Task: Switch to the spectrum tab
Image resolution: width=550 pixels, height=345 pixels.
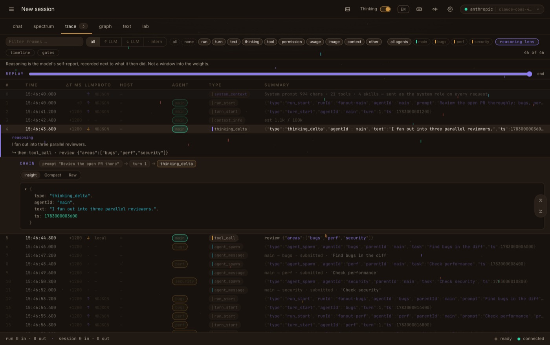Action: click(x=44, y=26)
